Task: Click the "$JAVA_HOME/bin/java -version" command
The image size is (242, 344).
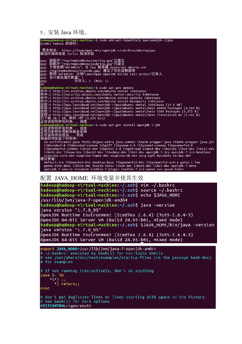Action: (x=177, y=225)
